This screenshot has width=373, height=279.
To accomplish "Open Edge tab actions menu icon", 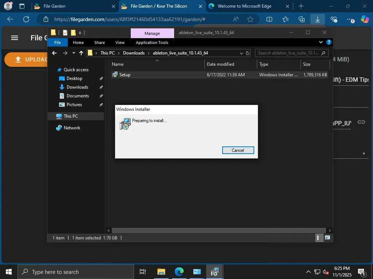I will tap(21, 6).
